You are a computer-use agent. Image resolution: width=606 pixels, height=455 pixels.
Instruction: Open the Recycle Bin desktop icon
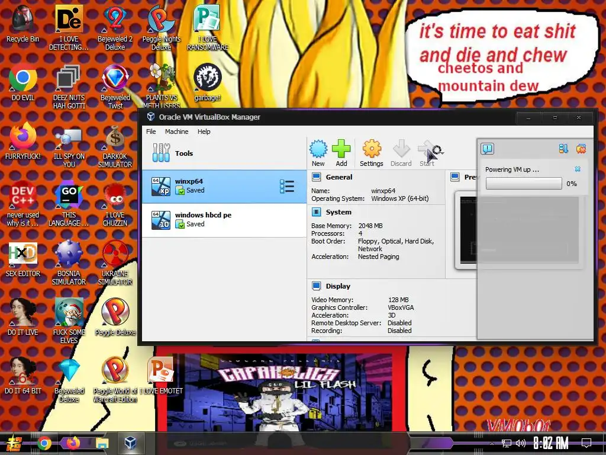23,24
